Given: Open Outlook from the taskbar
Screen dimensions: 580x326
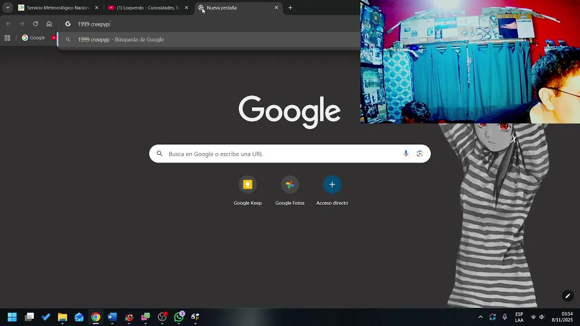Looking at the screenshot, I should (x=79, y=317).
